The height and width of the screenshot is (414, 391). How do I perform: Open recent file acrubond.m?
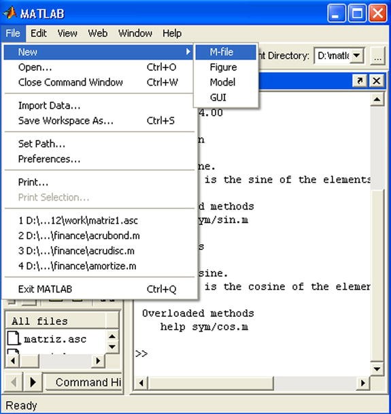click(99, 236)
